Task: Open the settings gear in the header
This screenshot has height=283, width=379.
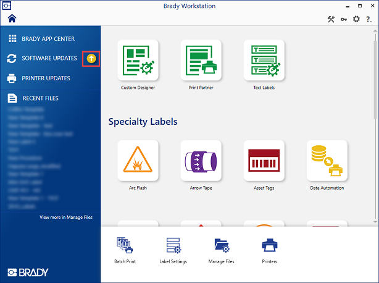Action: 356,19
